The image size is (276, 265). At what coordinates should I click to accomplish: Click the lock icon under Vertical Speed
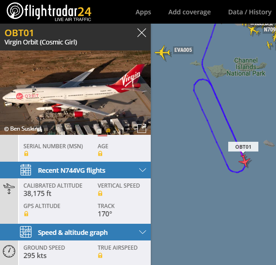point(100,194)
